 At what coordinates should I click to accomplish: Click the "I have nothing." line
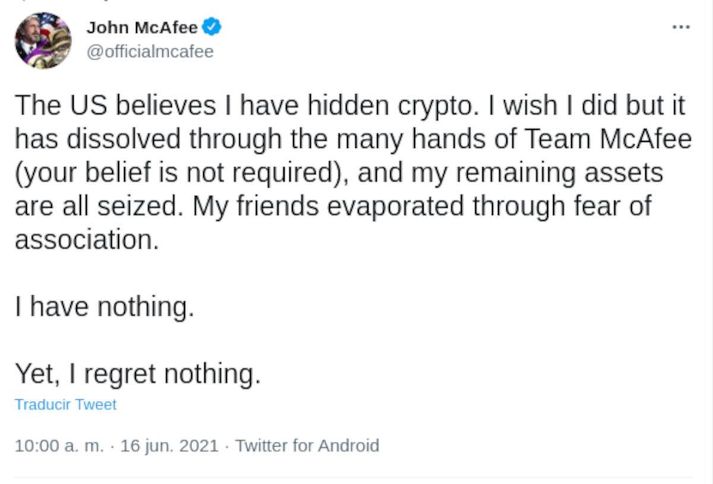[105, 307]
